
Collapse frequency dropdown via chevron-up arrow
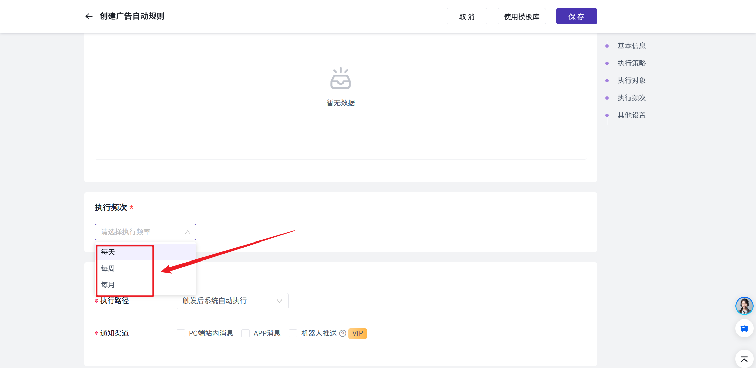(187, 232)
